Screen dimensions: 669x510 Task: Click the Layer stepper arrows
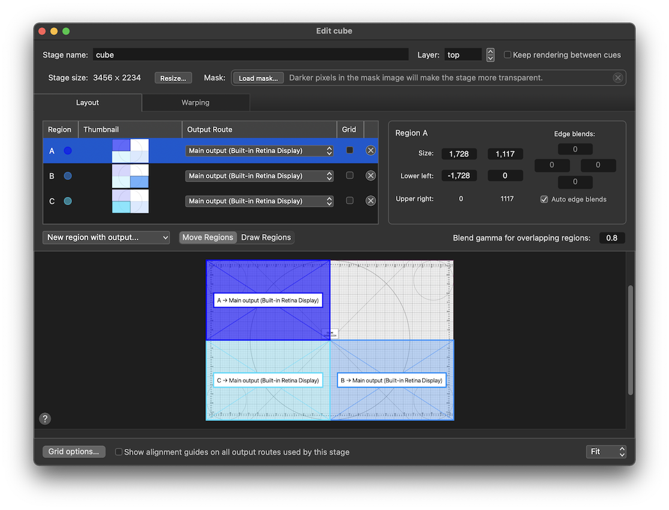(490, 55)
